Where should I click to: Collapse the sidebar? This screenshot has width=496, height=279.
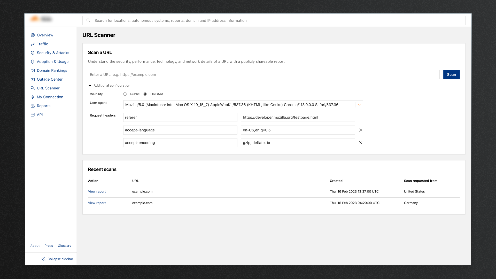pyautogui.click(x=57, y=259)
